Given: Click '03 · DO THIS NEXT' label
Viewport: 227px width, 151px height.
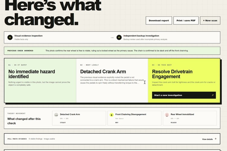Looking at the screenshot, I should click(162, 65).
